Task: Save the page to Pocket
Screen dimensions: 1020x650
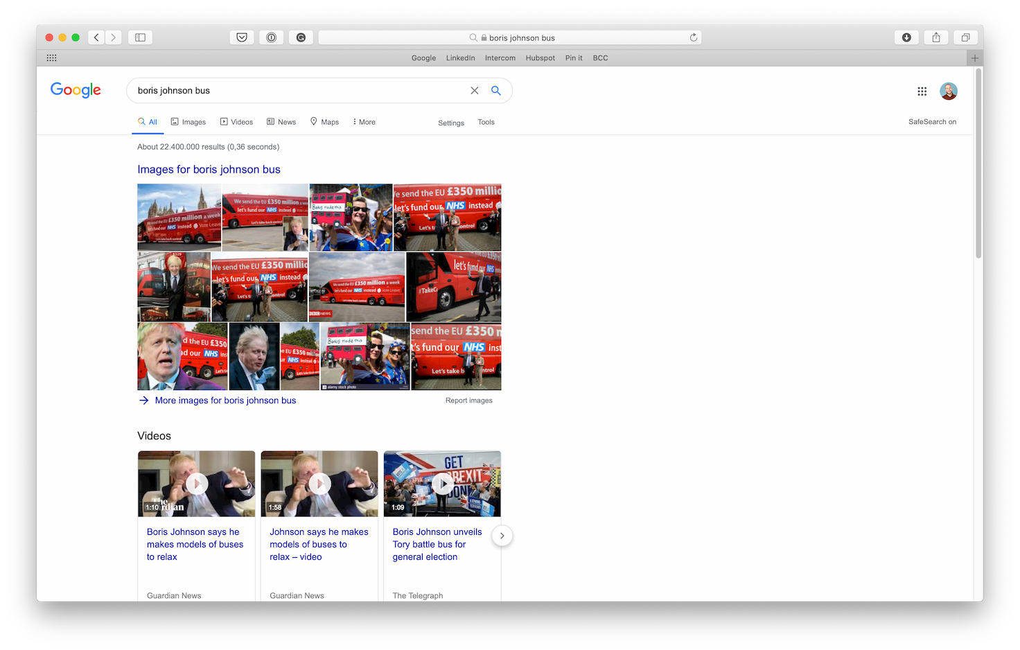Action: click(241, 37)
